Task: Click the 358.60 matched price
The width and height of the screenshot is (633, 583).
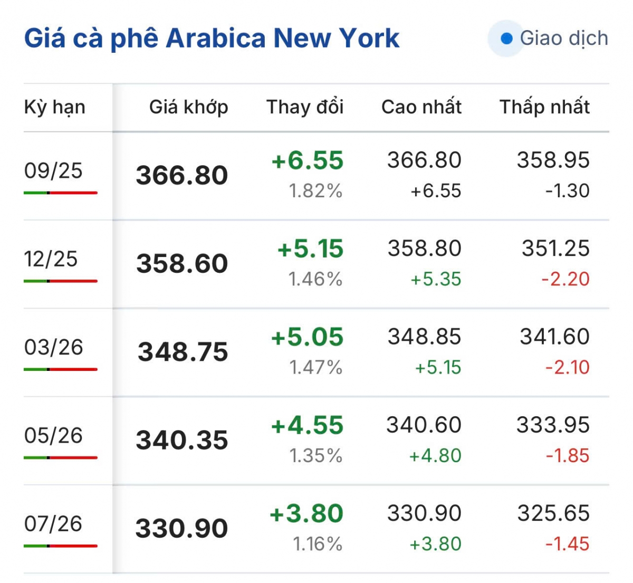Action: coord(182,263)
